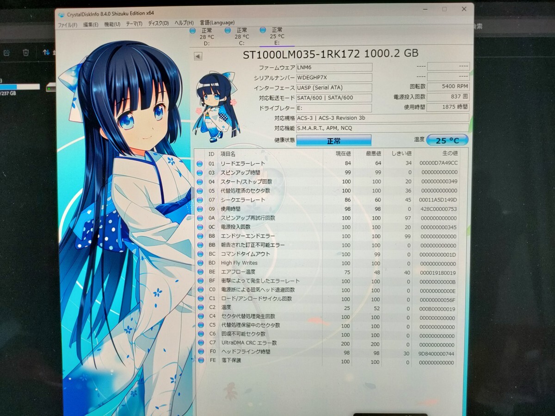The width and height of the screenshot is (555, 416).
Task: Click the 正常 health status button
Action: point(333,141)
